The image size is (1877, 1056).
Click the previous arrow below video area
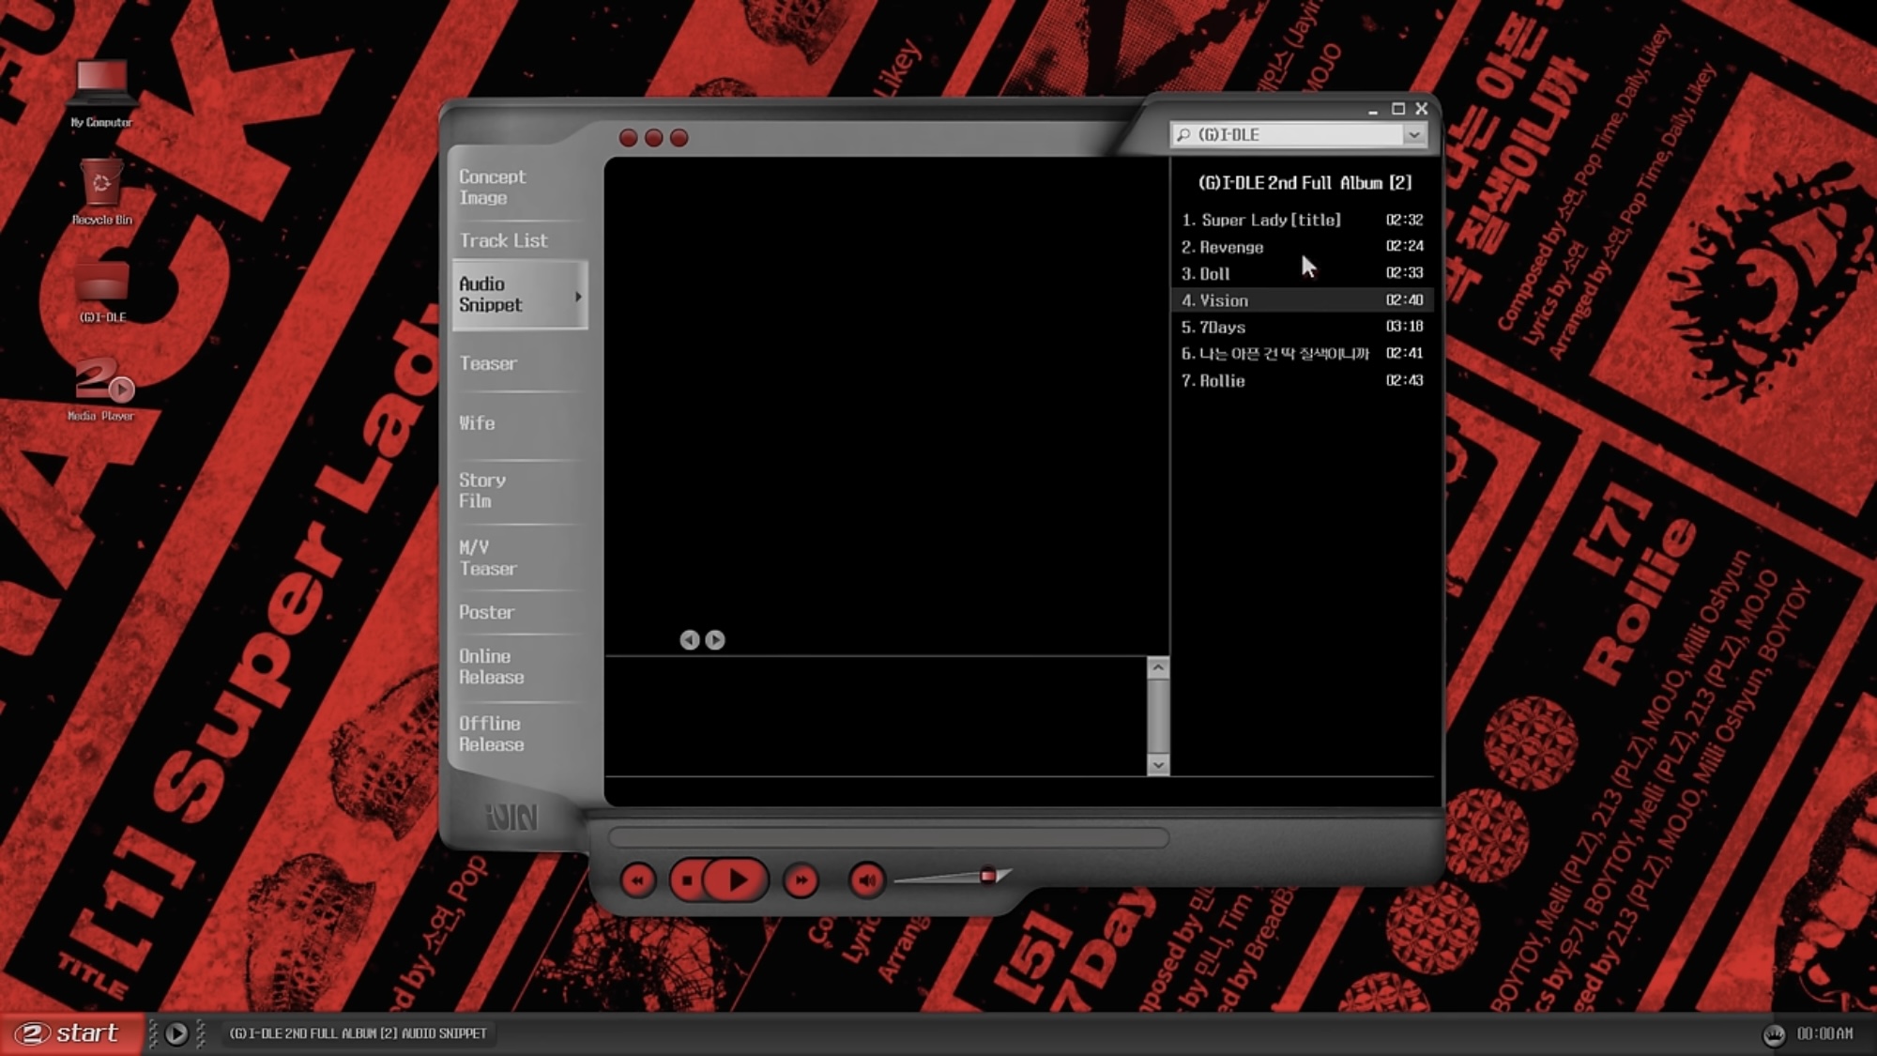690,640
